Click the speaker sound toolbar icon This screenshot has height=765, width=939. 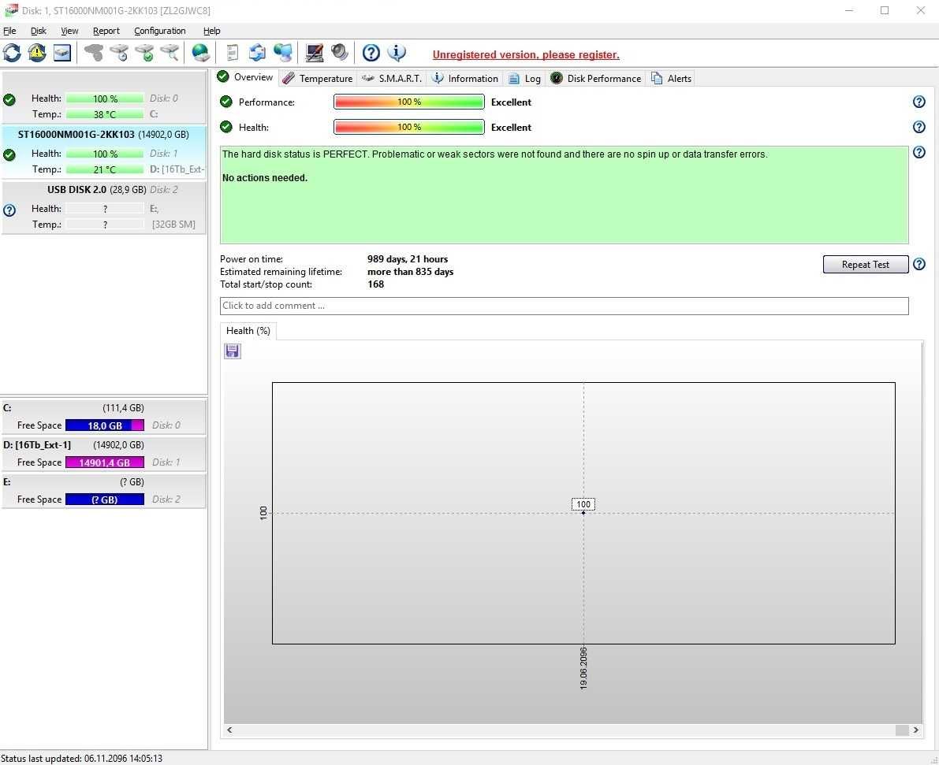[340, 54]
